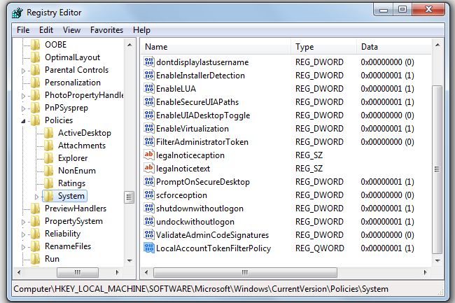455x303 pixels.
Task: Click REG_SZ type of legalnoticetext row
Action: click(x=309, y=169)
